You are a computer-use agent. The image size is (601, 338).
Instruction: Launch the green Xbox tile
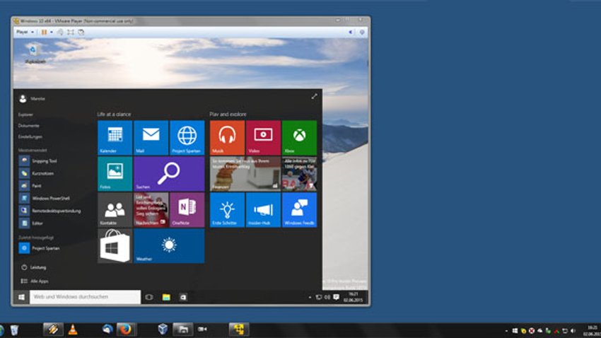point(299,138)
